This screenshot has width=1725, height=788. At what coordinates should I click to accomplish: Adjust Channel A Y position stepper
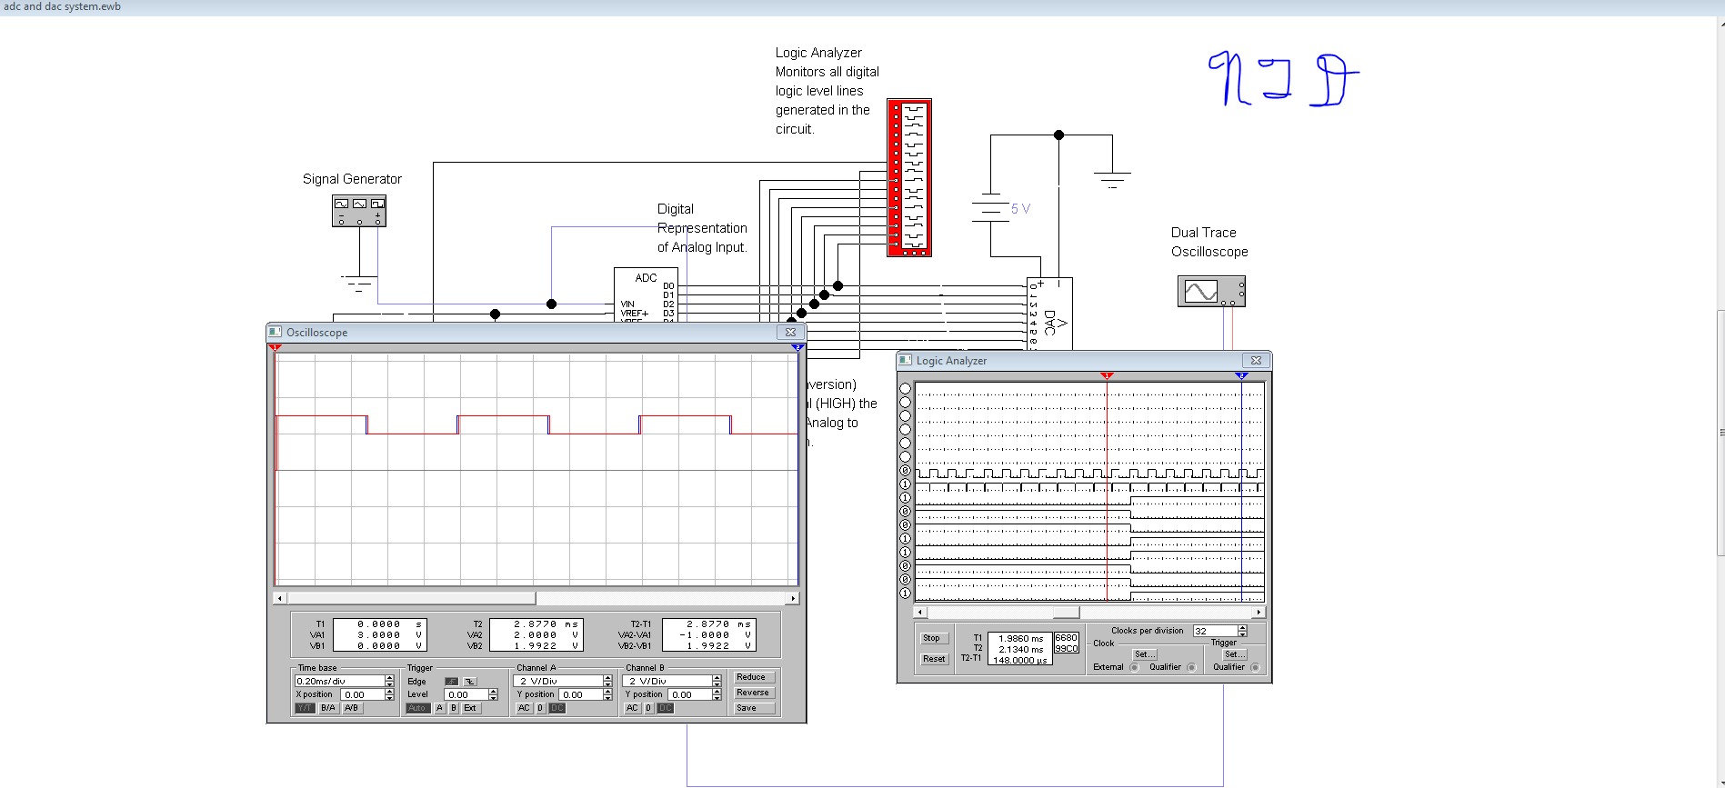[x=607, y=694]
